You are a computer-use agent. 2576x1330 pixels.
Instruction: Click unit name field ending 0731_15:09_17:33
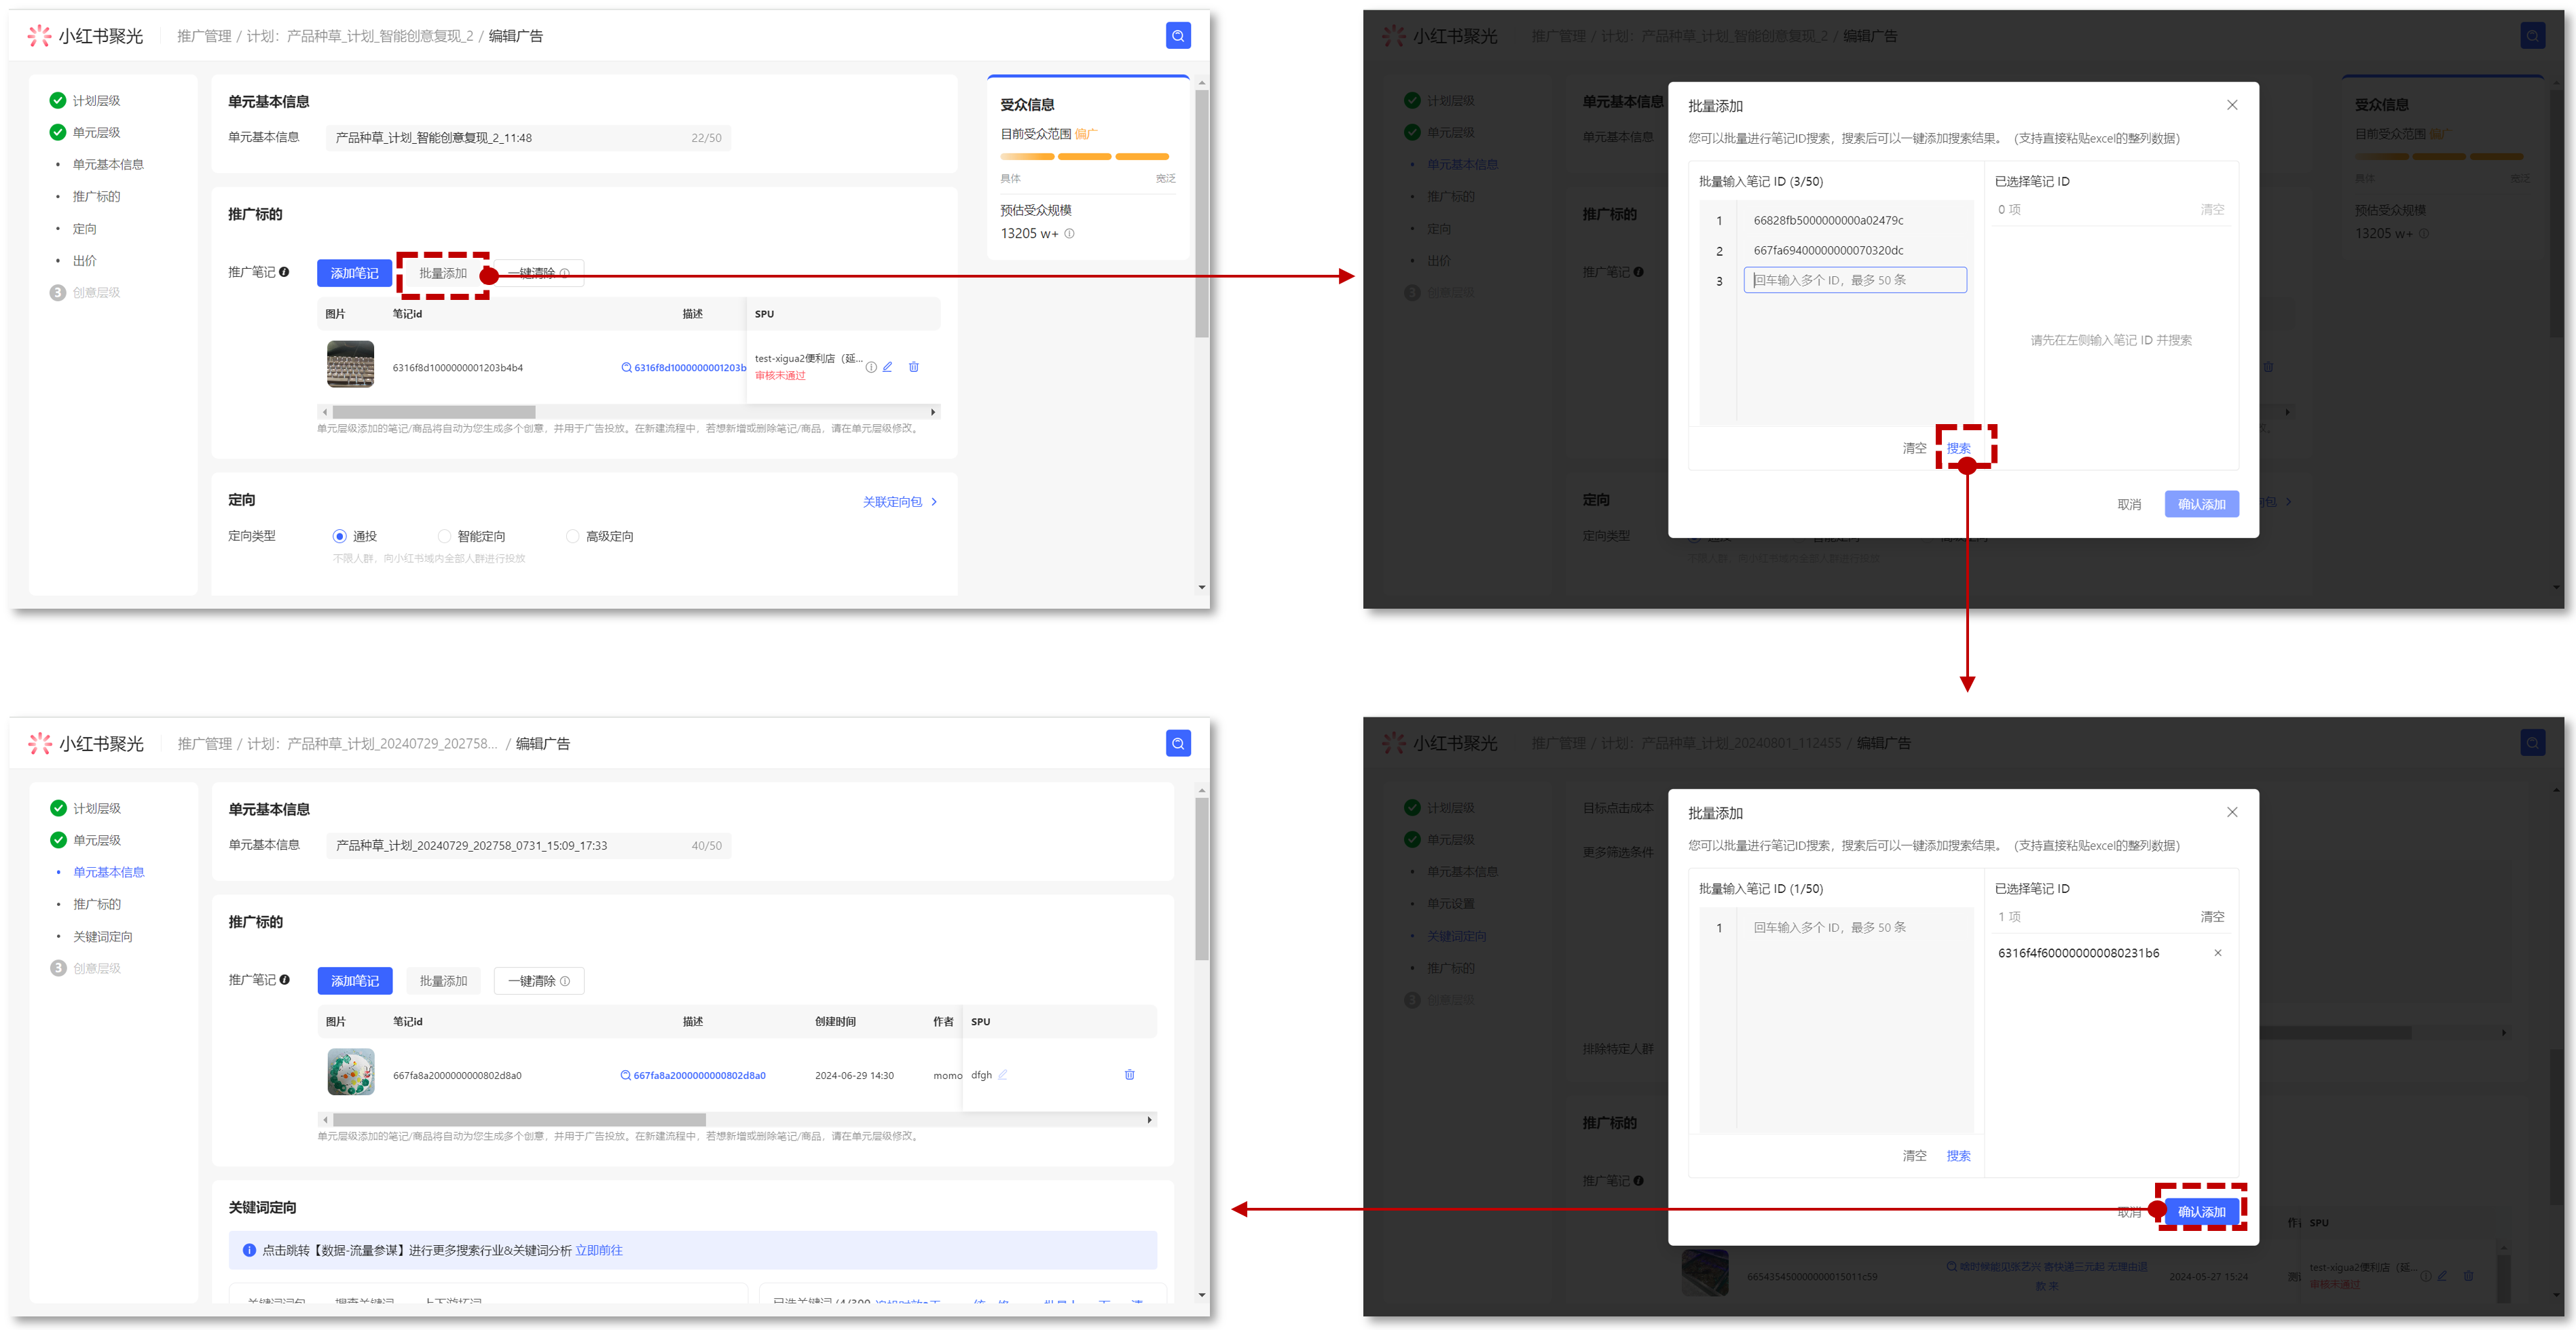point(528,845)
